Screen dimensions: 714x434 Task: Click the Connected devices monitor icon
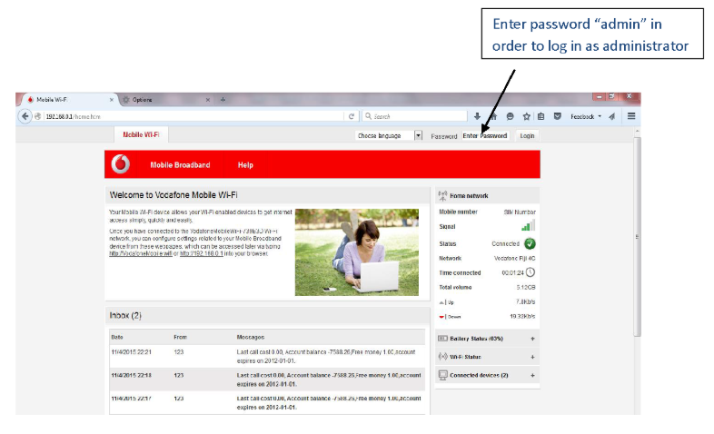[442, 375]
